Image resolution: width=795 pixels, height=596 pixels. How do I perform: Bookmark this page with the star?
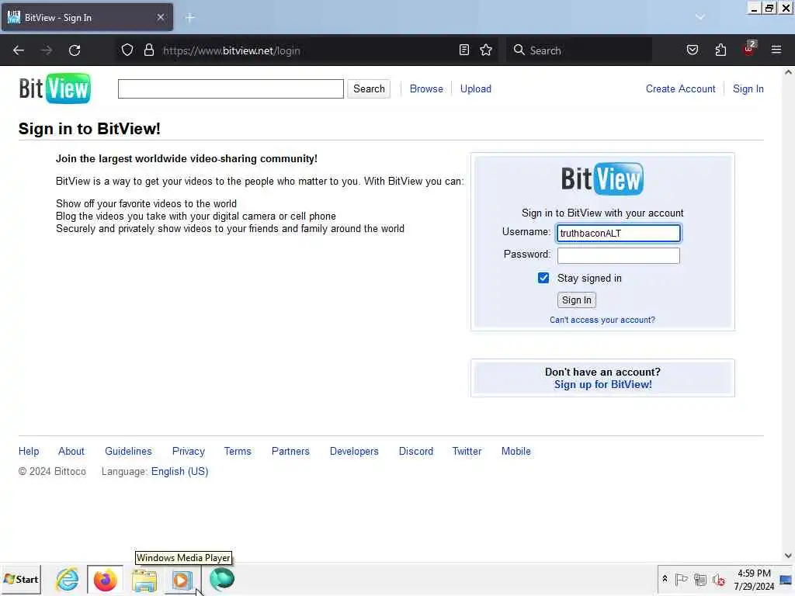point(486,50)
